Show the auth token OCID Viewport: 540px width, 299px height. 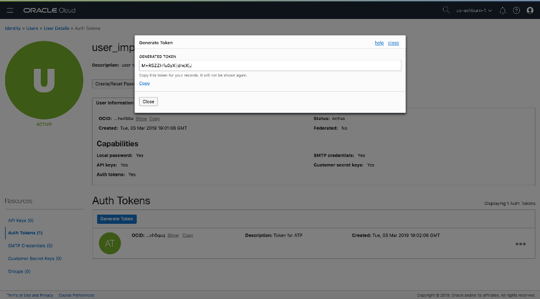pos(173,235)
